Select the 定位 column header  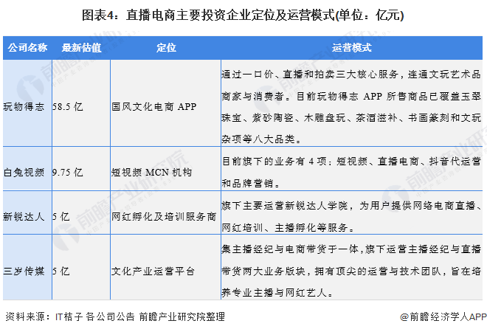coord(166,47)
